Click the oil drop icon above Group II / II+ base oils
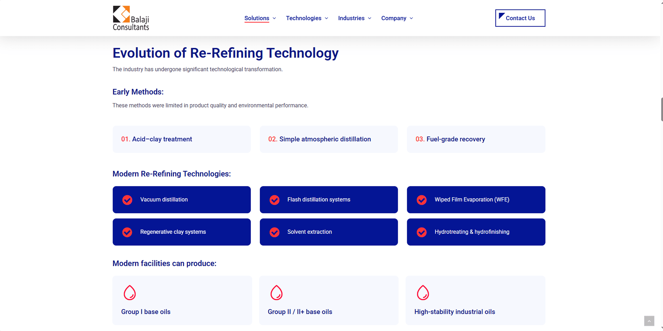 click(x=276, y=292)
